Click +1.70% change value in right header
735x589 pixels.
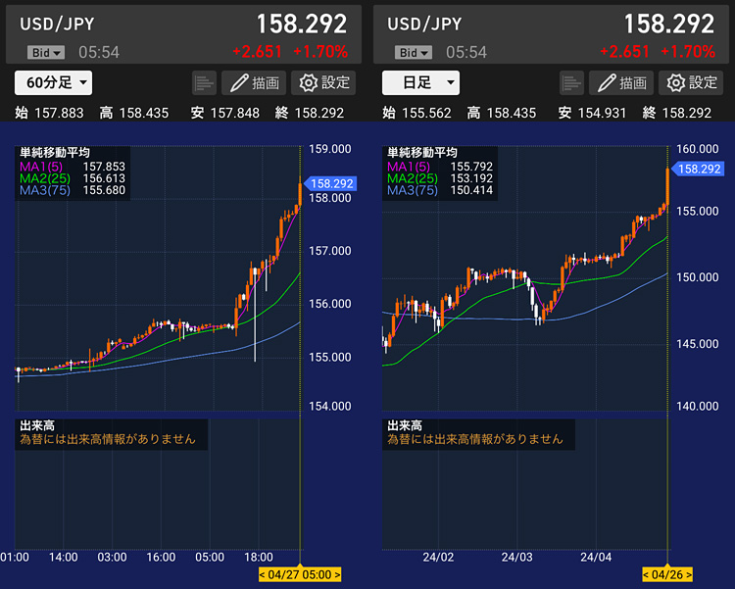(688, 52)
